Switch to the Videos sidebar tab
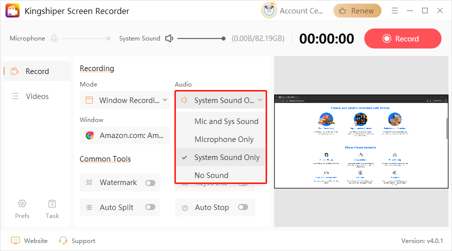Image resolution: width=452 pixels, height=251 pixels. point(37,96)
